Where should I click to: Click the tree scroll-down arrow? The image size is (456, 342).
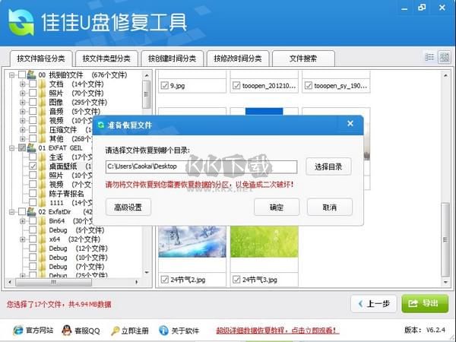[147, 273]
